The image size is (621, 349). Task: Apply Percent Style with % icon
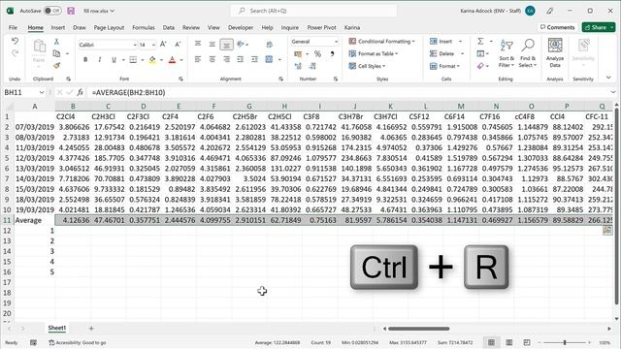tap(317, 54)
